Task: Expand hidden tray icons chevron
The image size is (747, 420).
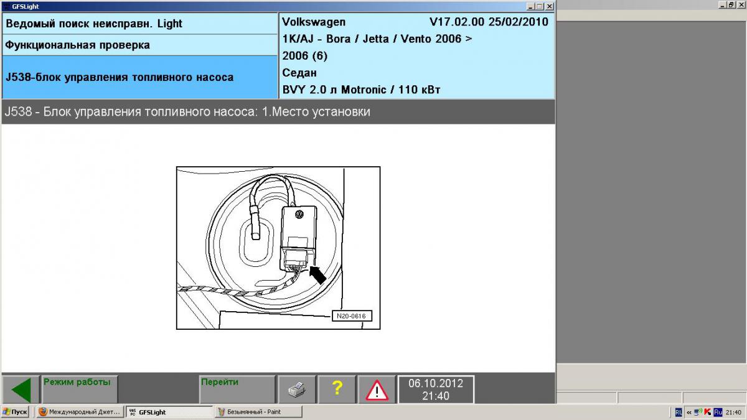Action: [x=689, y=412]
